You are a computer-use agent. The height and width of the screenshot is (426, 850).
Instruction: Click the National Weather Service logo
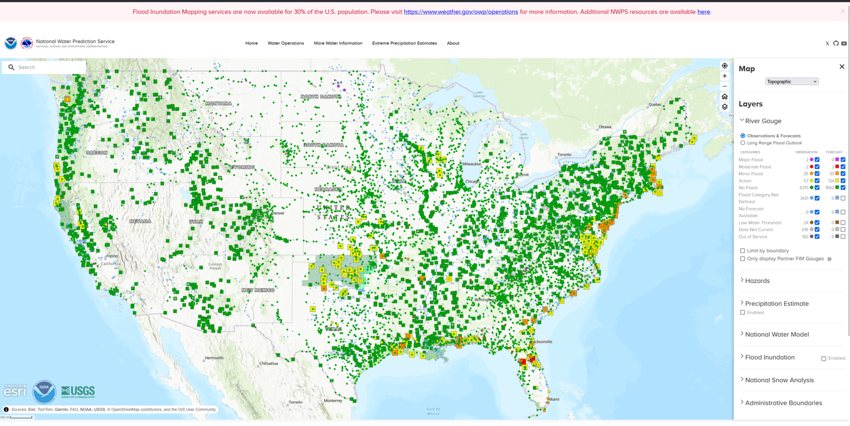27,43
